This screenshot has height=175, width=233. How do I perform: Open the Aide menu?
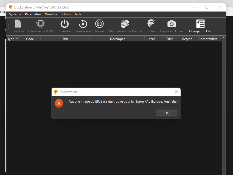(78, 14)
